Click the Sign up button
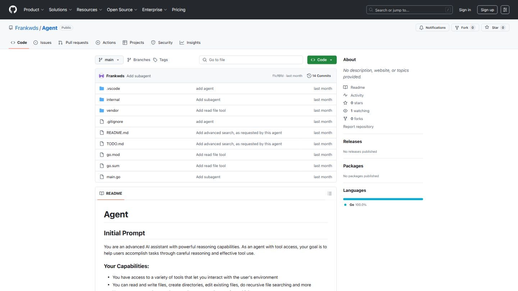The image size is (518, 291). (x=487, y=10)
